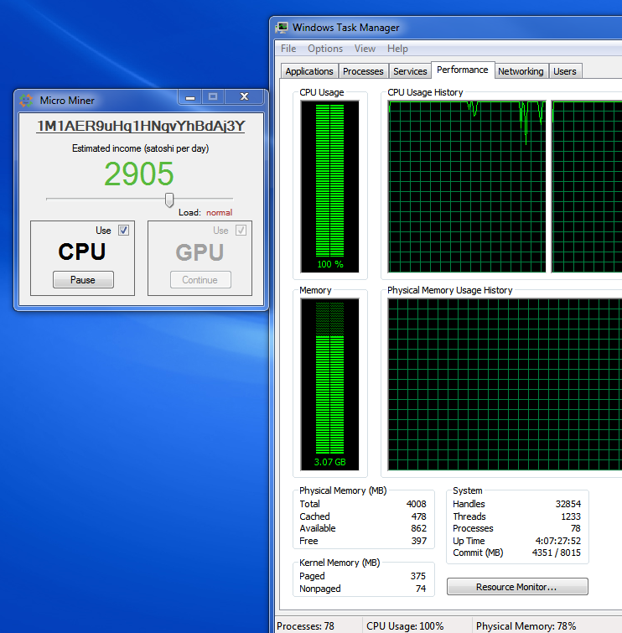Click the Threads value 1233
Image resolution: width=622 pixels, height=633 pixels.
[x=571, y=516]
